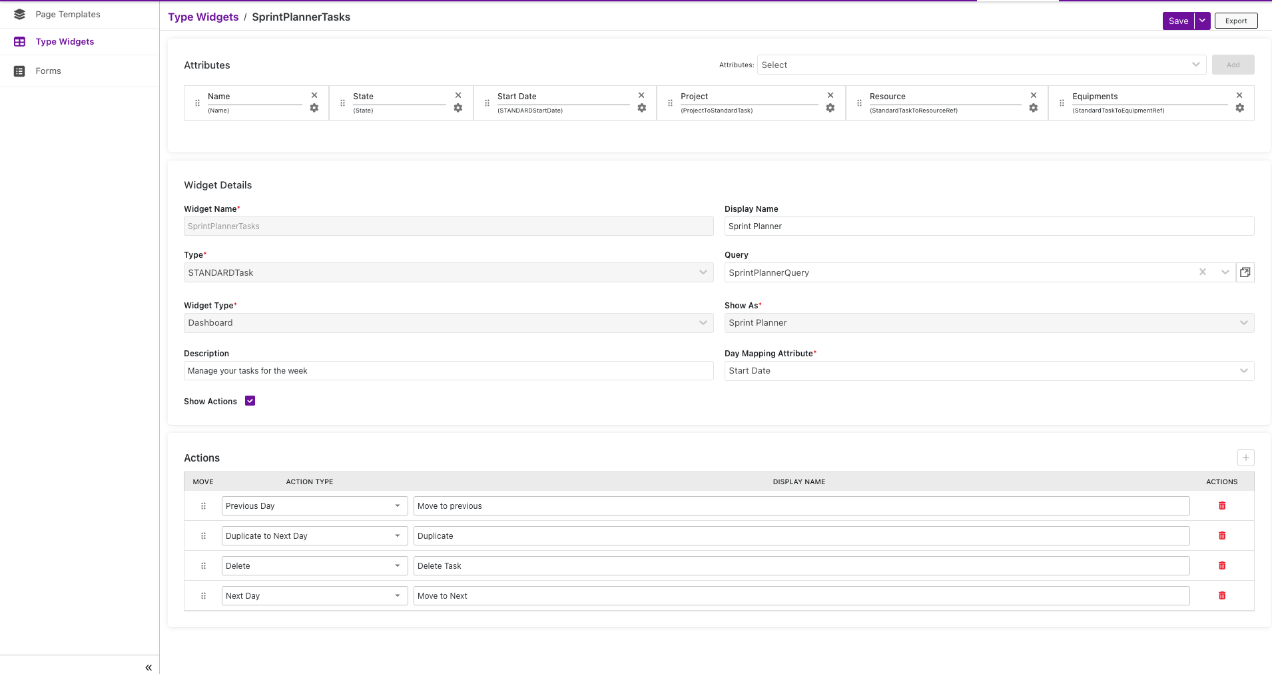The image size is (1272, 674).
Task: Clear the SprintPlannerQuery selection
Action: 1203,272
